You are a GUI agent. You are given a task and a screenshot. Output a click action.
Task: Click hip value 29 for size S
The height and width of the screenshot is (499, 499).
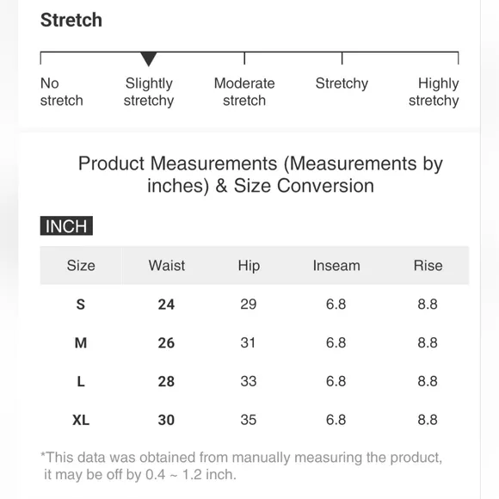pyautogui.click(x=249, y=305)
